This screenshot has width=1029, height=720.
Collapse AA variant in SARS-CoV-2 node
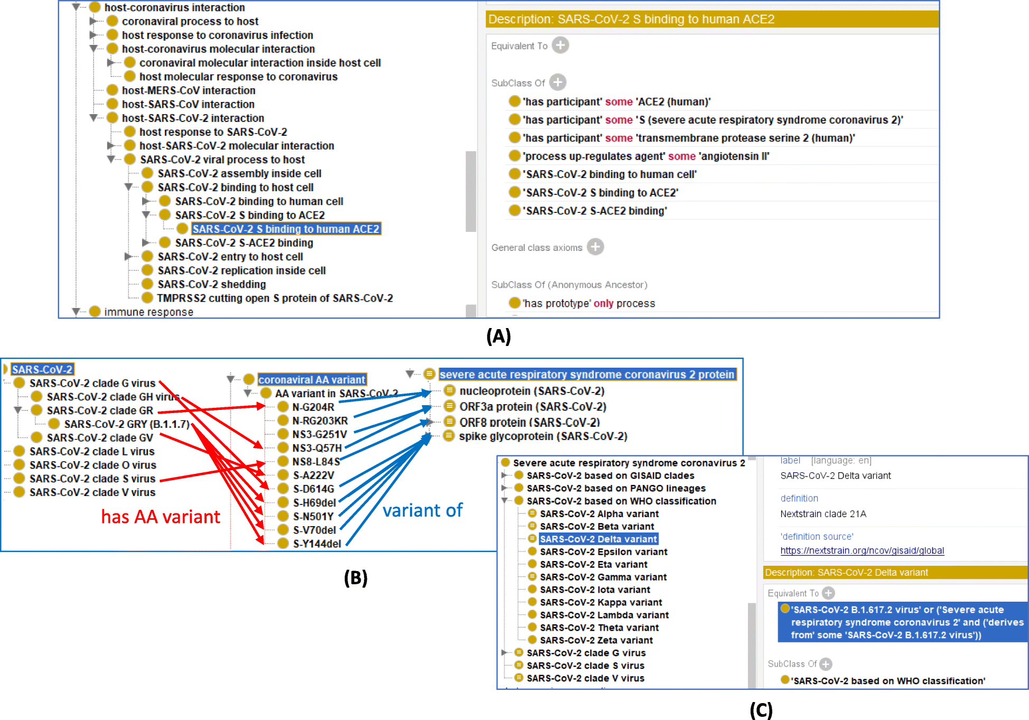pos(247,394)
